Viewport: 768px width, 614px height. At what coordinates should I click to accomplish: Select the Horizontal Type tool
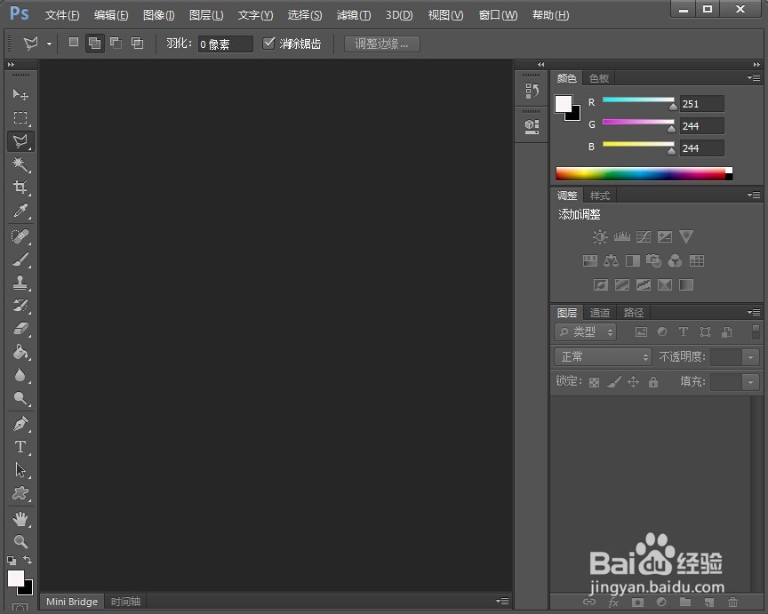click(x=20, y=447)
